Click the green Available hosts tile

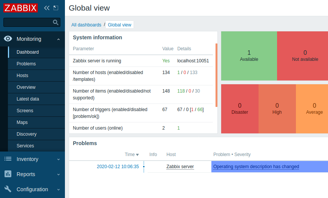click(x=249, y=56)
